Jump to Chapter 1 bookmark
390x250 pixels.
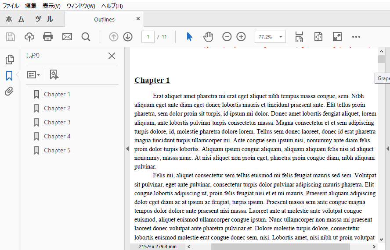[57, 94]
